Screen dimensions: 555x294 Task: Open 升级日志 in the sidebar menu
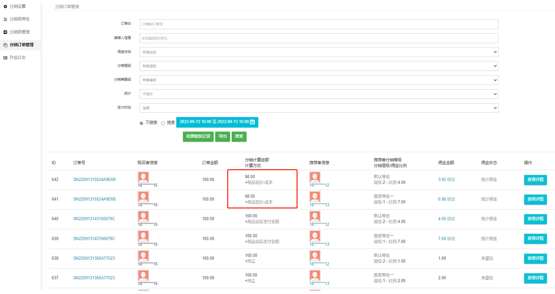17,58
